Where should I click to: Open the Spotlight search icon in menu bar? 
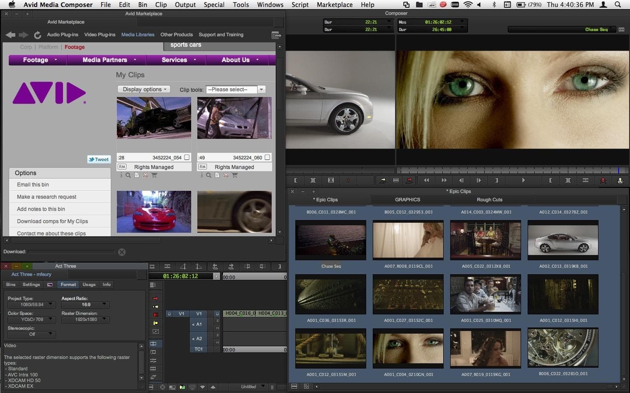[618, 5]
